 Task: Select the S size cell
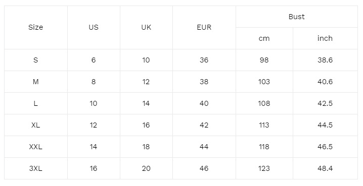coord(36,60)
